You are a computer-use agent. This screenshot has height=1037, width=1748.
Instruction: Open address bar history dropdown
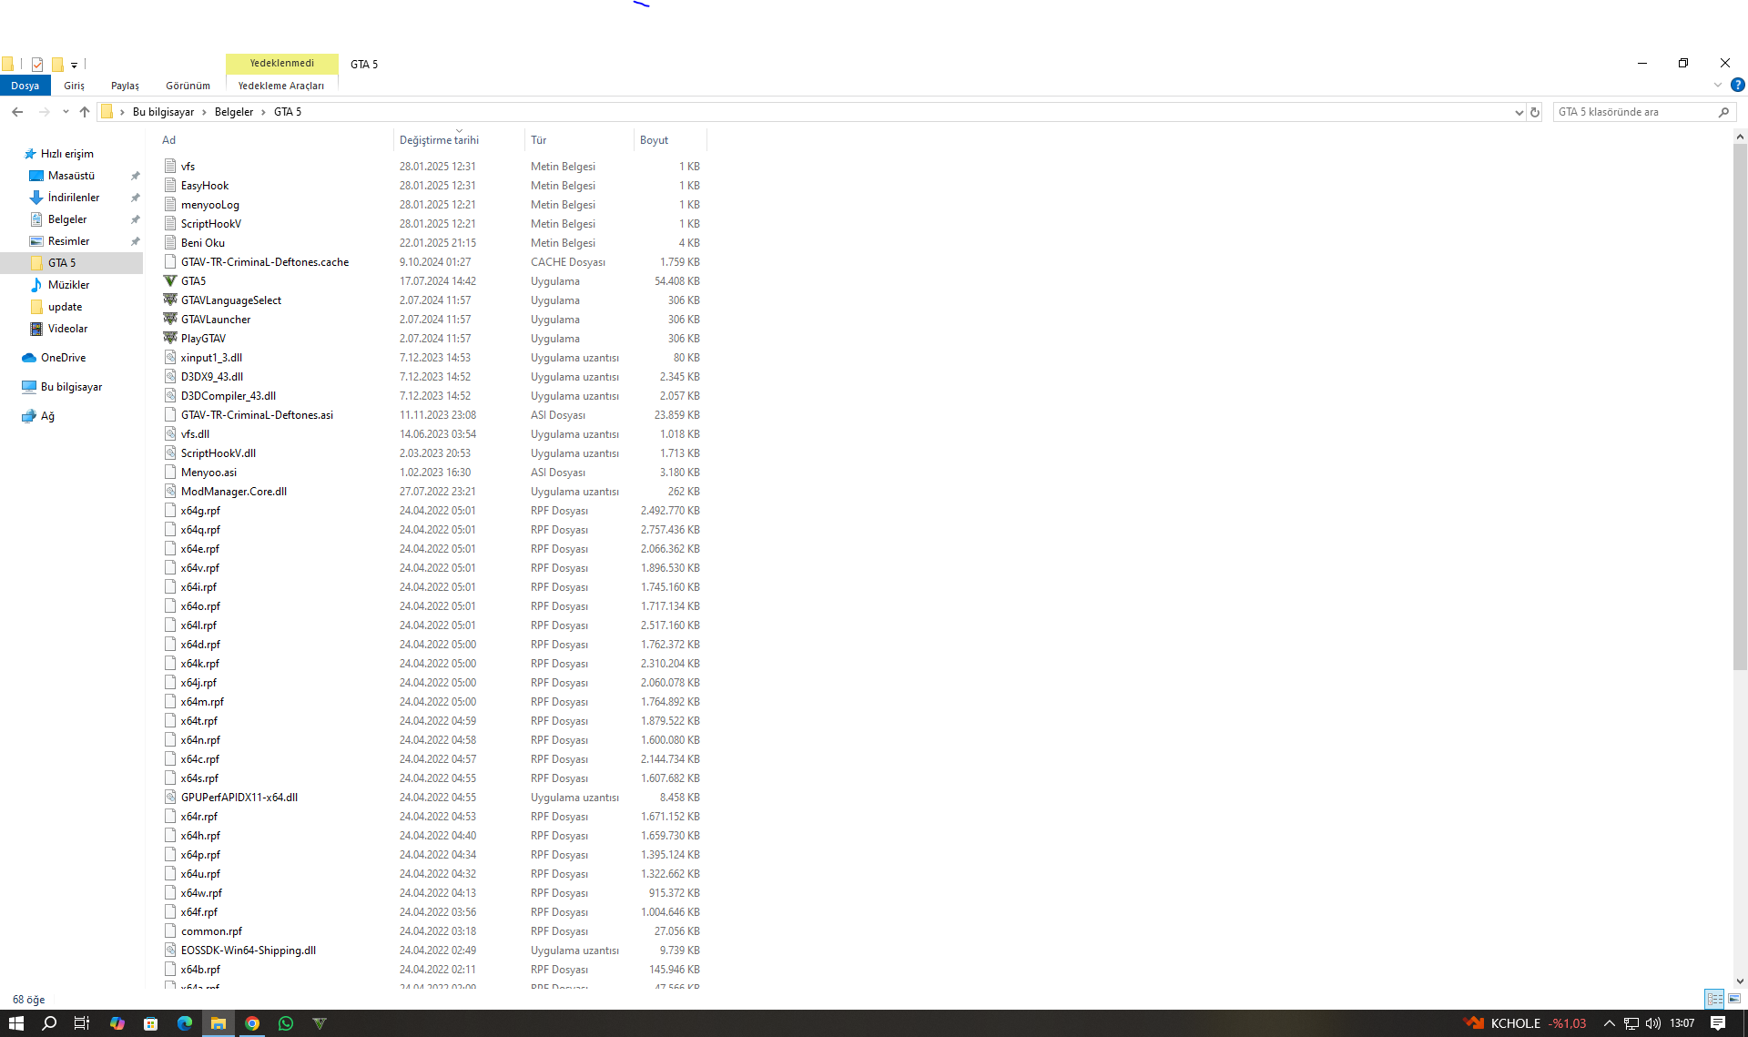1519,112
